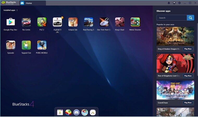The width and height of the screenshot is (198, 117).
Task: Click Rise of Kingdoms: Lost title text
Action: (x=169, y=76)
